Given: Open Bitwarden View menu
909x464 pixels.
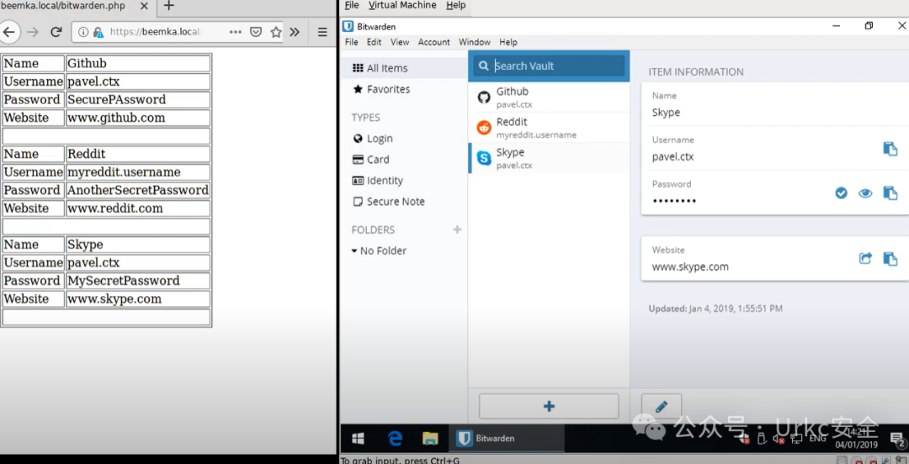Looking at the screenshot, I should click(400, 42).
